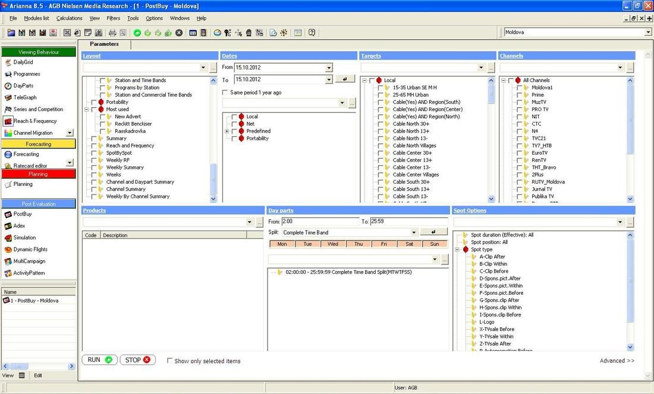The width and height of the screenshot is (654, 394).
Task: Click the help question mark toolbar icon
Action: pyautogui.click(x=312, y=33)
